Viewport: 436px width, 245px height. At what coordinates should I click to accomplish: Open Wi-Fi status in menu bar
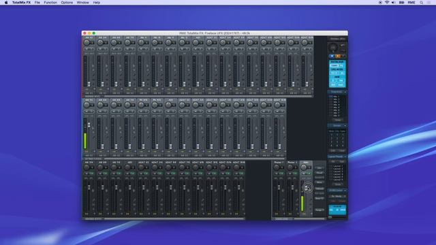[x=387, y=3]
